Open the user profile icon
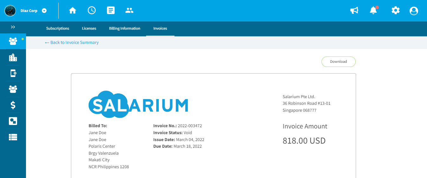427x178 pixels. tap(414, 11)
